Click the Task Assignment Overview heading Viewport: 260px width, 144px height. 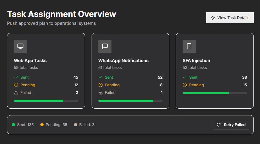(x=62, y=14)
